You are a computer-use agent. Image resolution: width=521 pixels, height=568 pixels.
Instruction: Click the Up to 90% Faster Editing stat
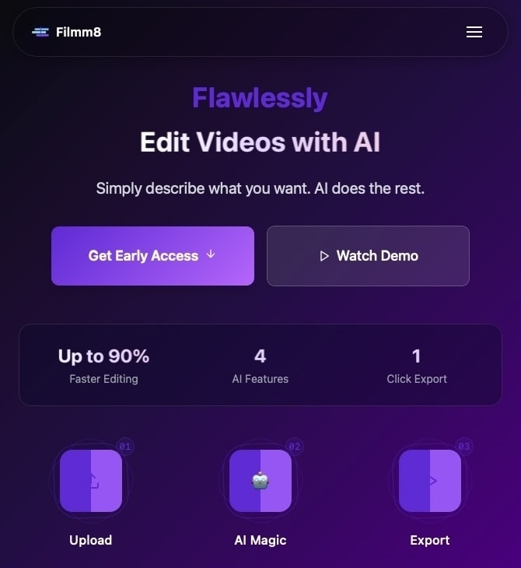click(x=103, y=365)
